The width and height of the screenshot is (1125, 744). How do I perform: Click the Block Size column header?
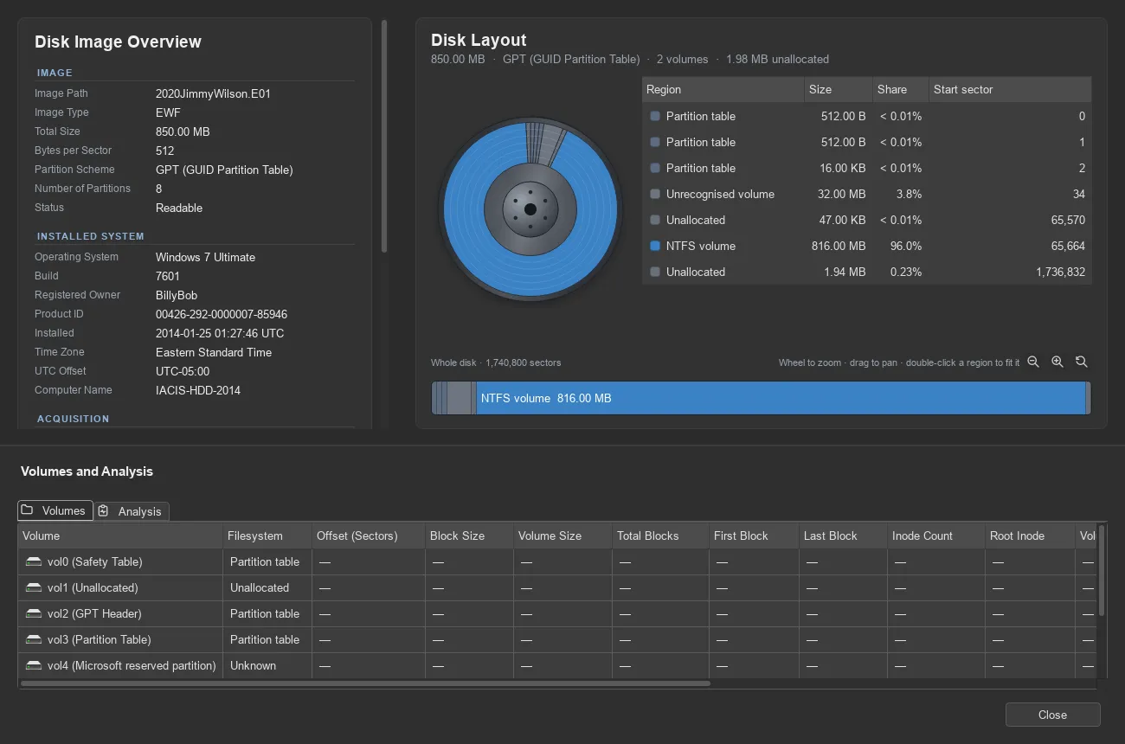coord(469,536)
